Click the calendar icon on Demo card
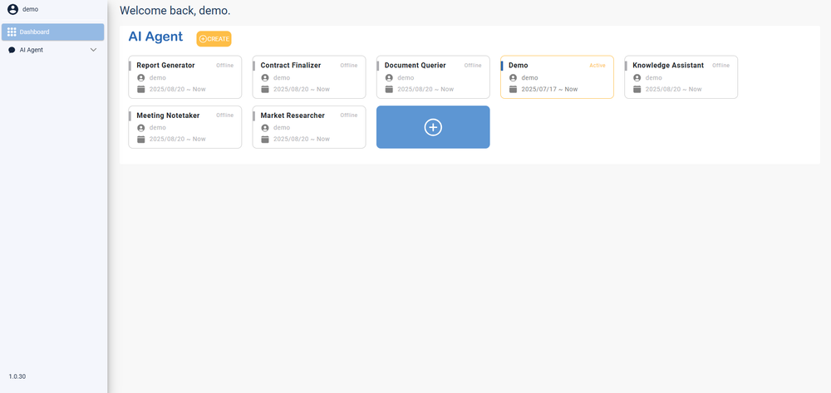 click(513, 89)
